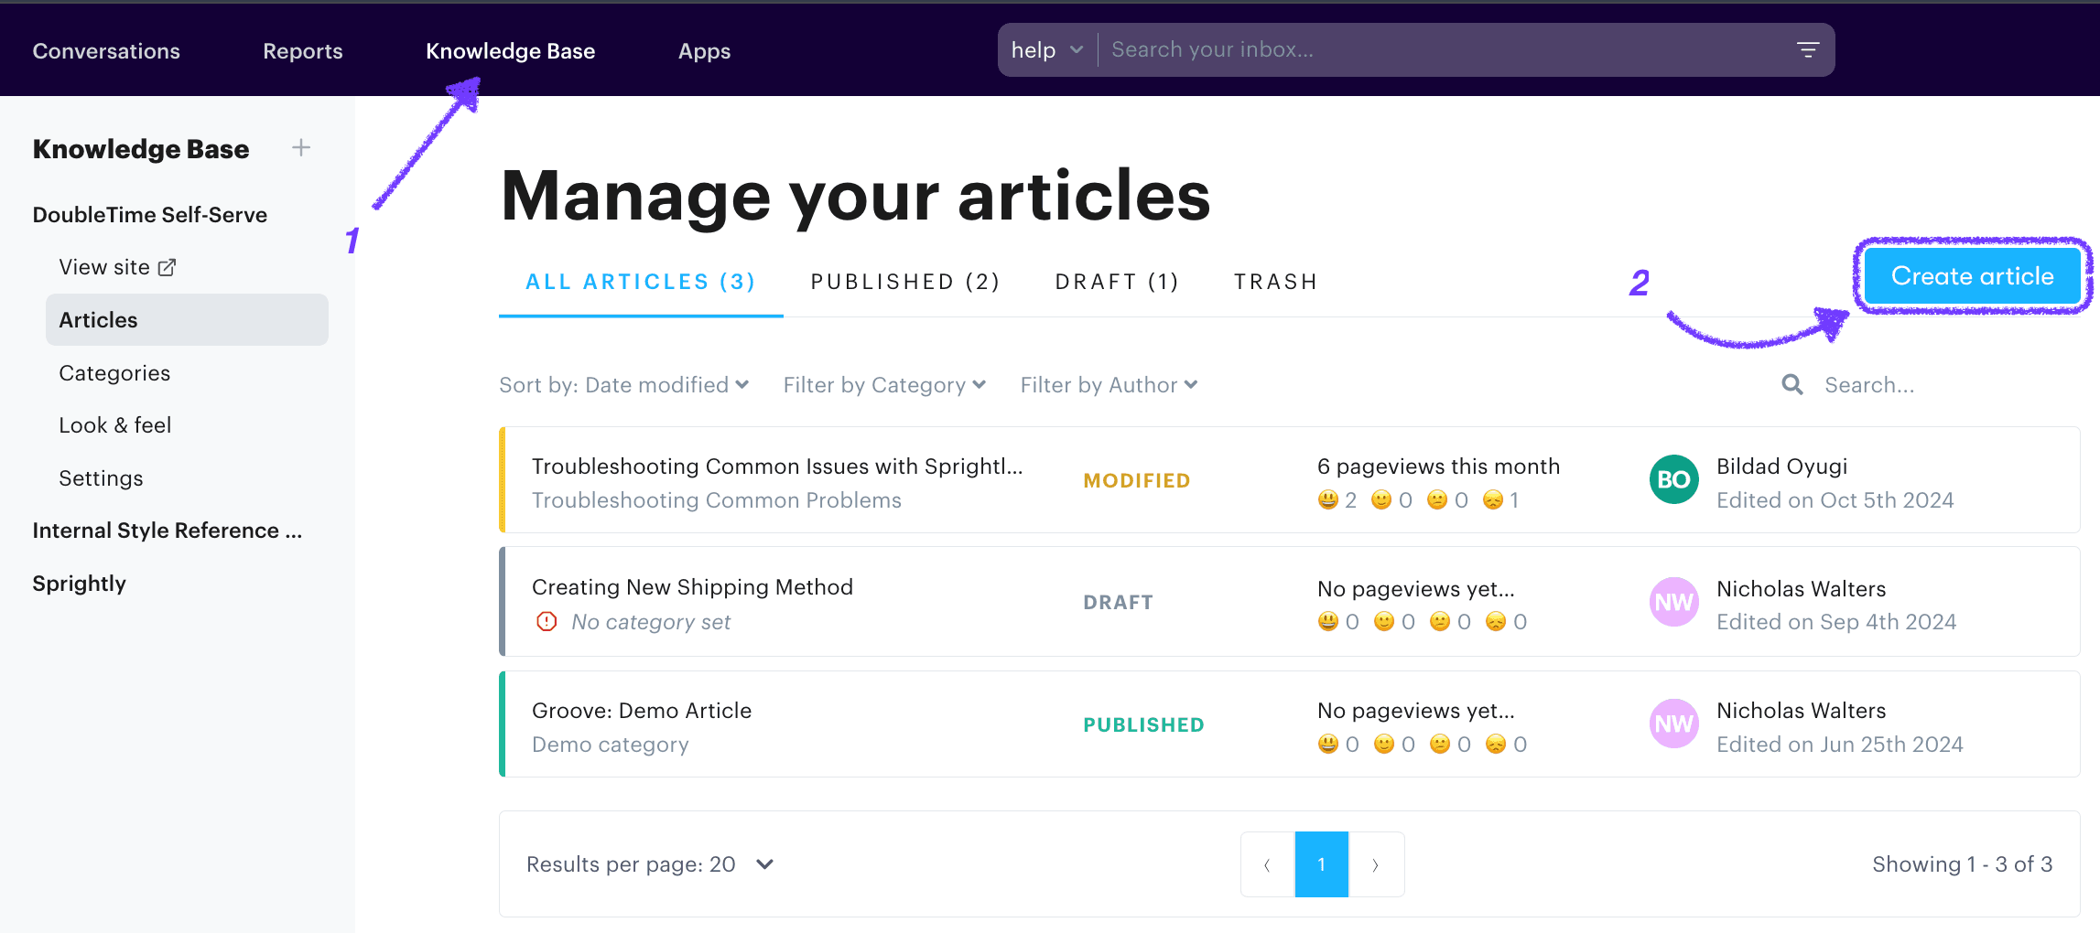The image size is (2100, 933).
Task: Click the Create article button
Action: 1972,275
